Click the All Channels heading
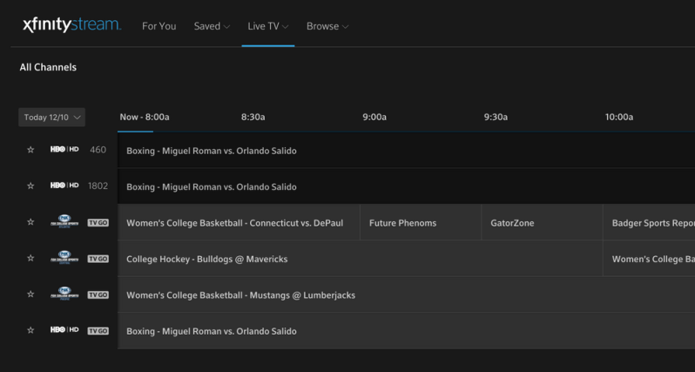This screenshot has height=372, width=695. pos(48,67)
